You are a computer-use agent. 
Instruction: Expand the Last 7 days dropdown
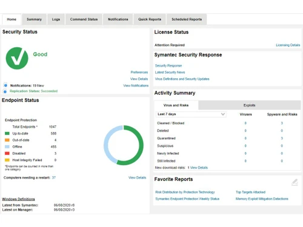point(191,114)
